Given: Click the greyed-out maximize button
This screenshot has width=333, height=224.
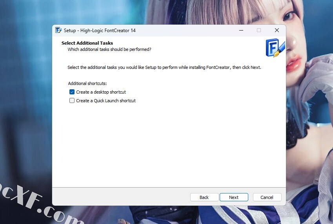Looking at the screenshot, I should (259, 30).
